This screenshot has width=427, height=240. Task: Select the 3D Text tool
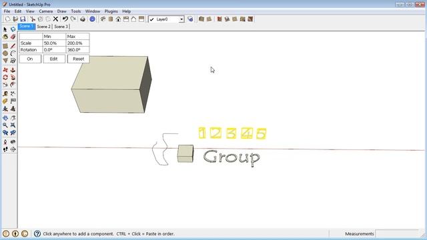click(13, 109)
